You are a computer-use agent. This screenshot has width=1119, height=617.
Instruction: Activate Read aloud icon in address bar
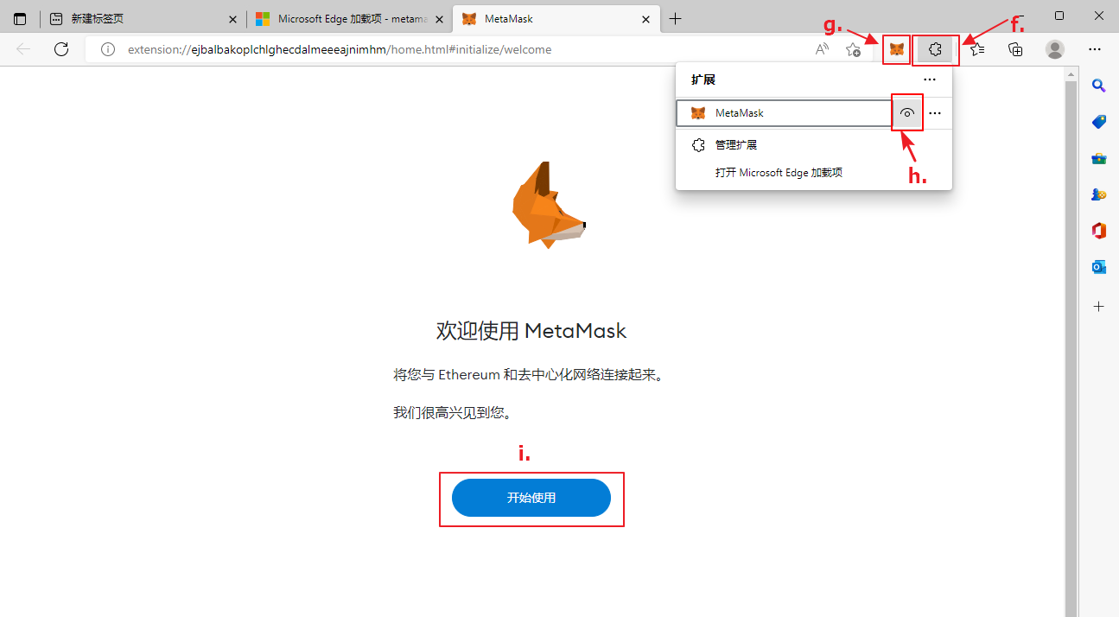pyautogui.click(x=822, y=49)
